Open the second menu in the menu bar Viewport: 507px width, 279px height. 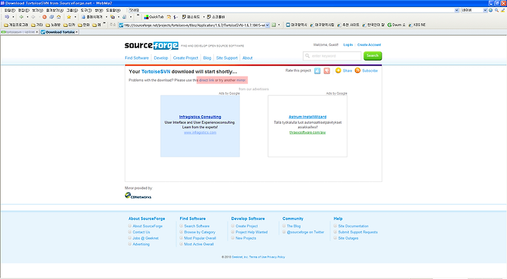[x=23, y=11]
